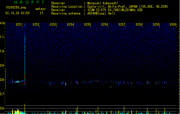The image size is (180, 114).
Task: Click the Receiver label
Action: pos(58,10)
